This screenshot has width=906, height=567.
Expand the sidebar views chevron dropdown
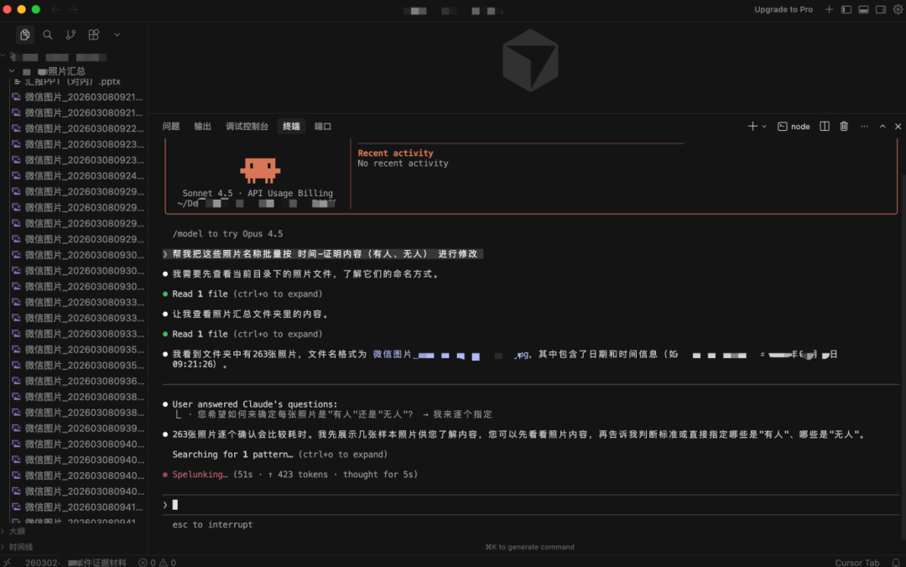pyautogui.click(x=117, y=34)
